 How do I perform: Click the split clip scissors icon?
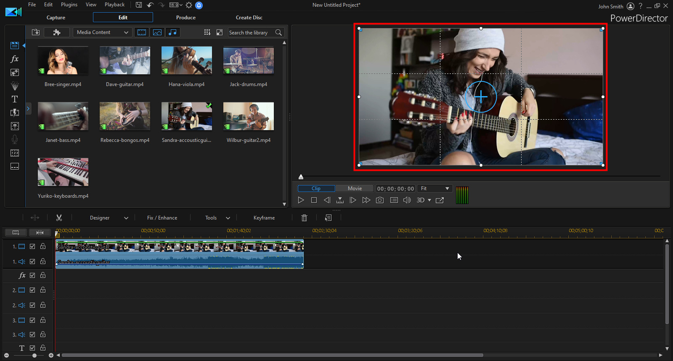coord(59,218)
